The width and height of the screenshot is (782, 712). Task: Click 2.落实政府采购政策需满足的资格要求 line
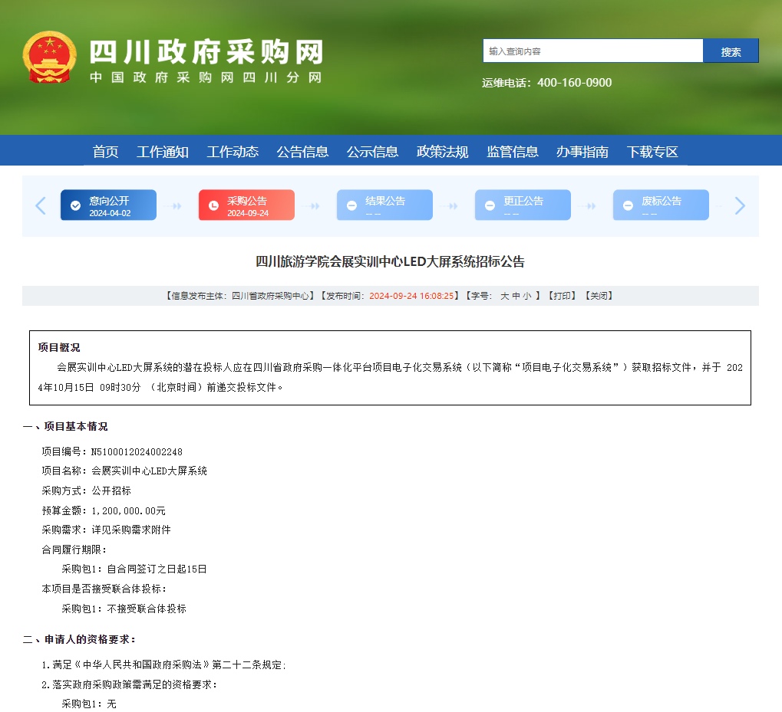pyautogui.click(x=130, y=684)
